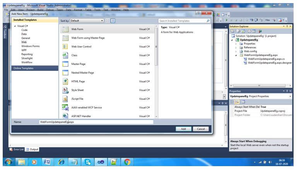This screenshot has width=299, height=170.
Task: Select the Project File property row
Action: tap(261, 111)
